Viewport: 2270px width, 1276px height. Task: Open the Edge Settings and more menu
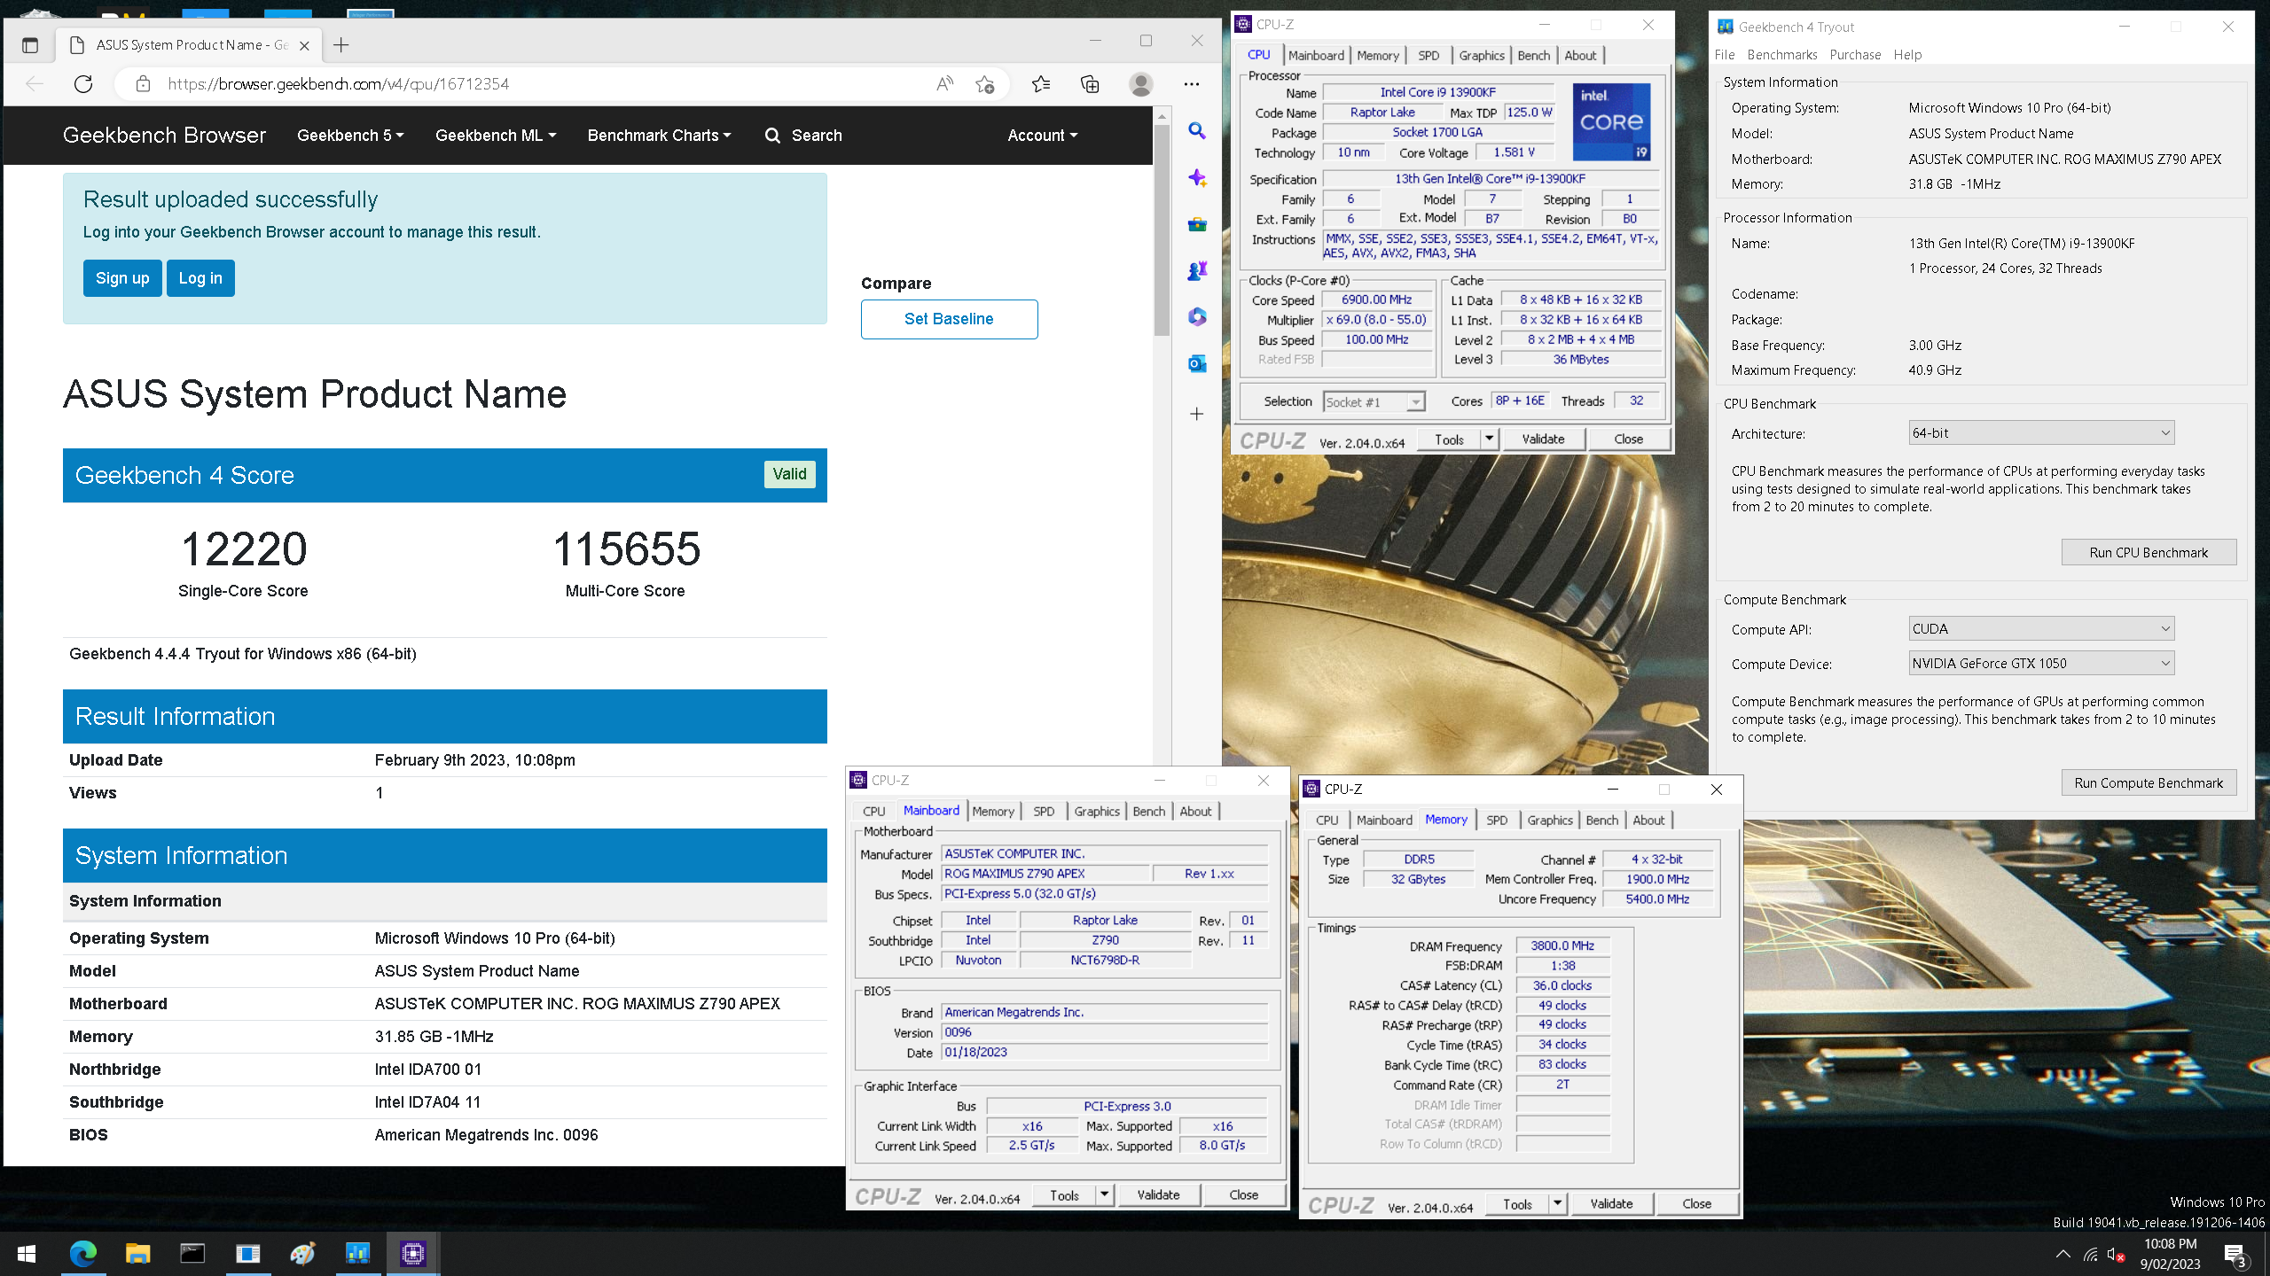(x=1192, y=84)
